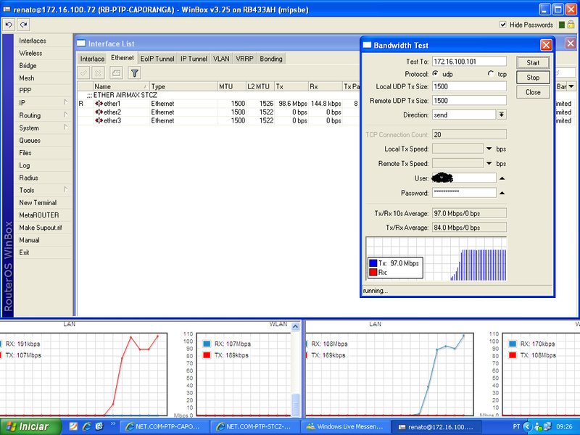The height and width of the screenshot is (435, 580).
Task: Select the ether2 interface icon
Action: tap(99, 112)
